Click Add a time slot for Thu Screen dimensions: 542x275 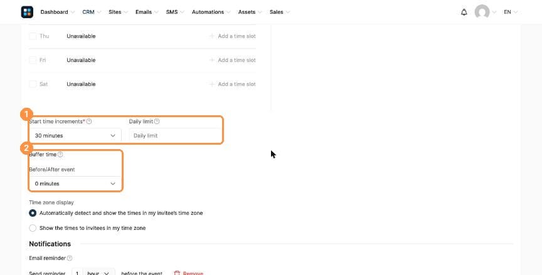(x=236, y=36)
